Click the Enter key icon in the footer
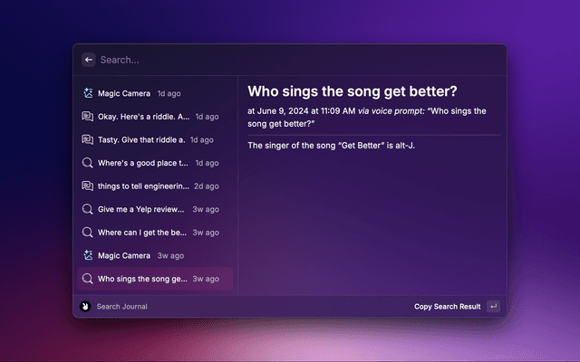The image size is (580, 362). (x=493, y=307)
